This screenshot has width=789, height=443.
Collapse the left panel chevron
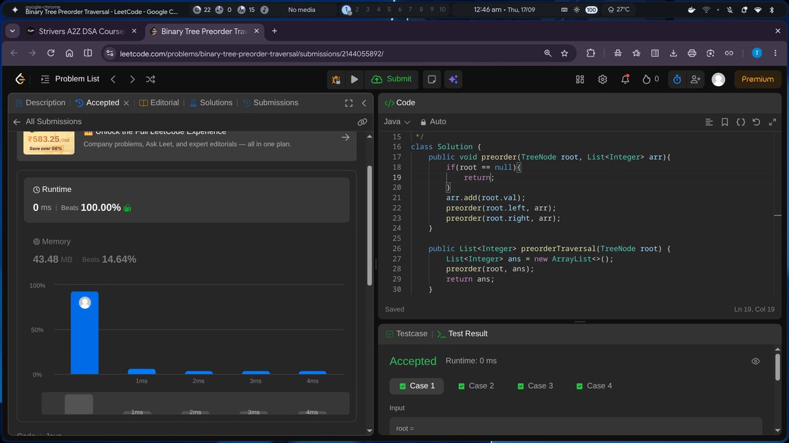coord(364,103)
